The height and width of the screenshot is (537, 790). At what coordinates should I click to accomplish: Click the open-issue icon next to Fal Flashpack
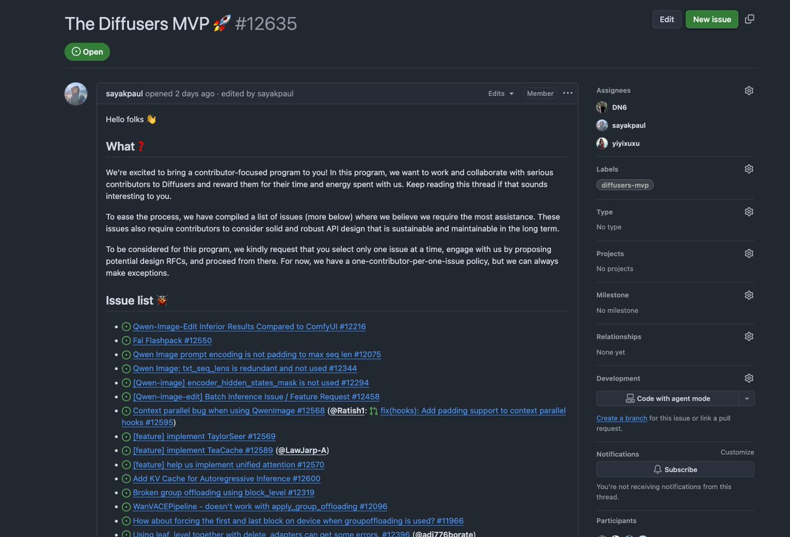pyautogui.click(x=126, y=340)
